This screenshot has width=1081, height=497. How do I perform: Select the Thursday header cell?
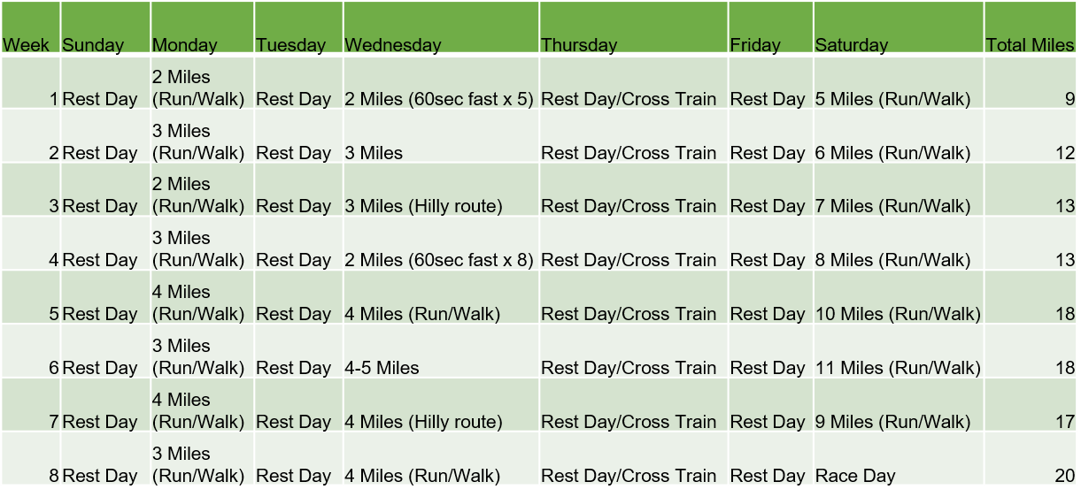click(x=579, y=45)
